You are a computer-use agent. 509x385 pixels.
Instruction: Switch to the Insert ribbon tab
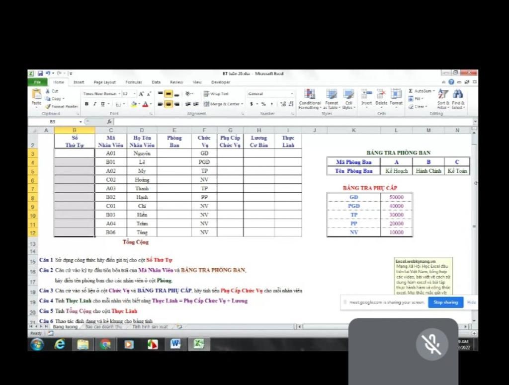tap(79, 82)
